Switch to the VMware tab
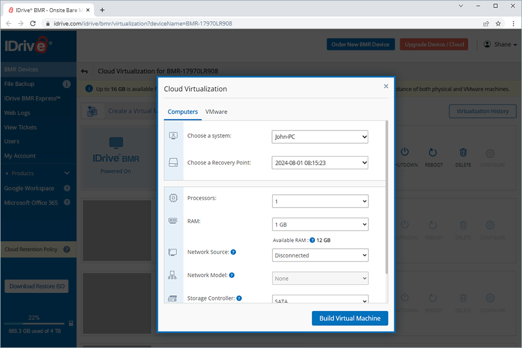 [x=216, y=112]
